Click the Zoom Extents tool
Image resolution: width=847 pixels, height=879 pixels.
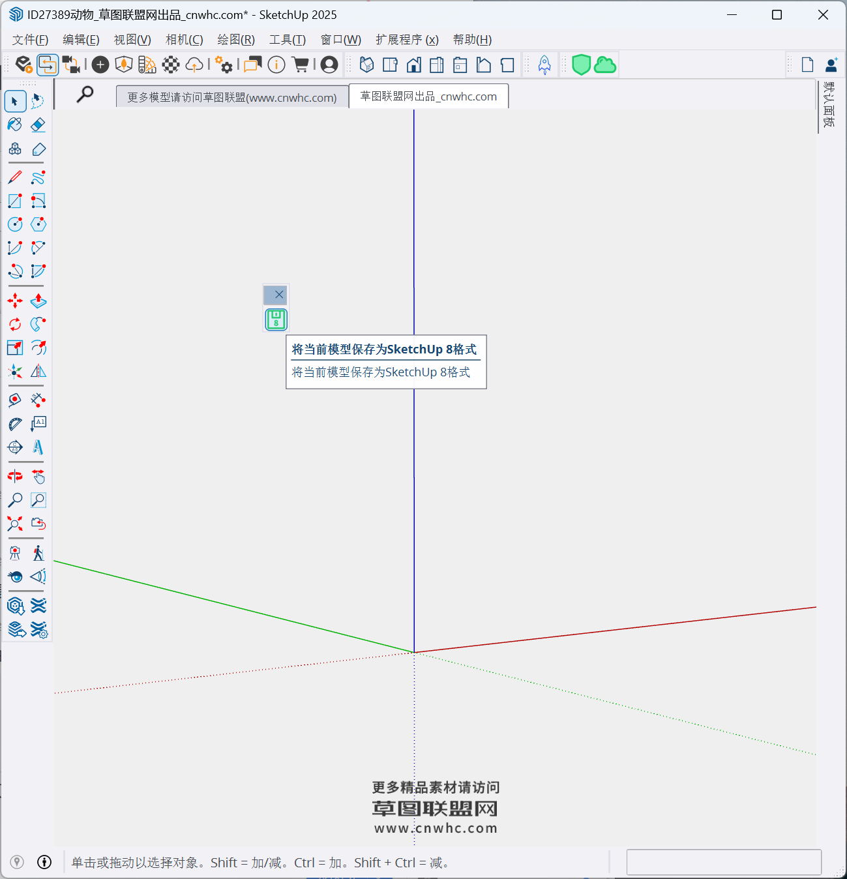14,524
